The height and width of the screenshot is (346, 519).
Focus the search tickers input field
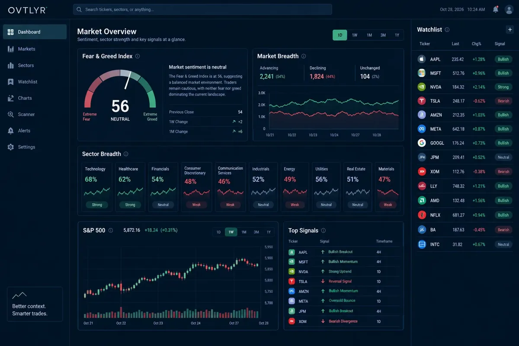(202, 10)
